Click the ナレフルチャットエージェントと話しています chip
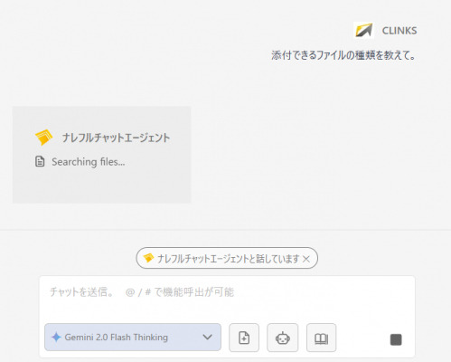 click(x=227, y=258)
